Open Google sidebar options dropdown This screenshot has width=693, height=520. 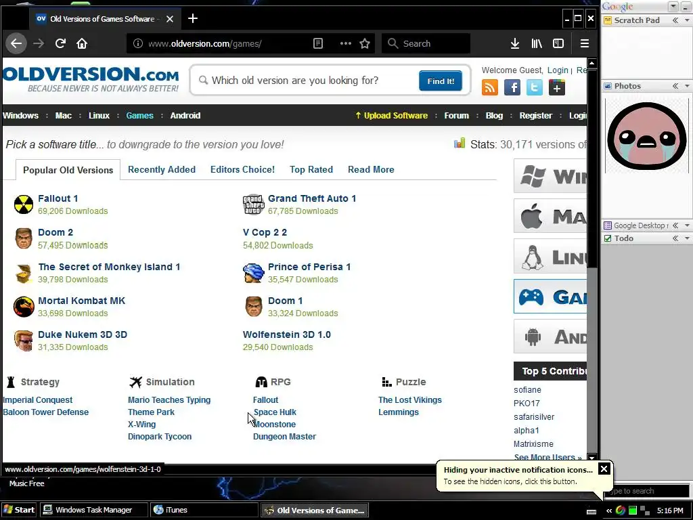pyautogui.click(x=673, y=6)
